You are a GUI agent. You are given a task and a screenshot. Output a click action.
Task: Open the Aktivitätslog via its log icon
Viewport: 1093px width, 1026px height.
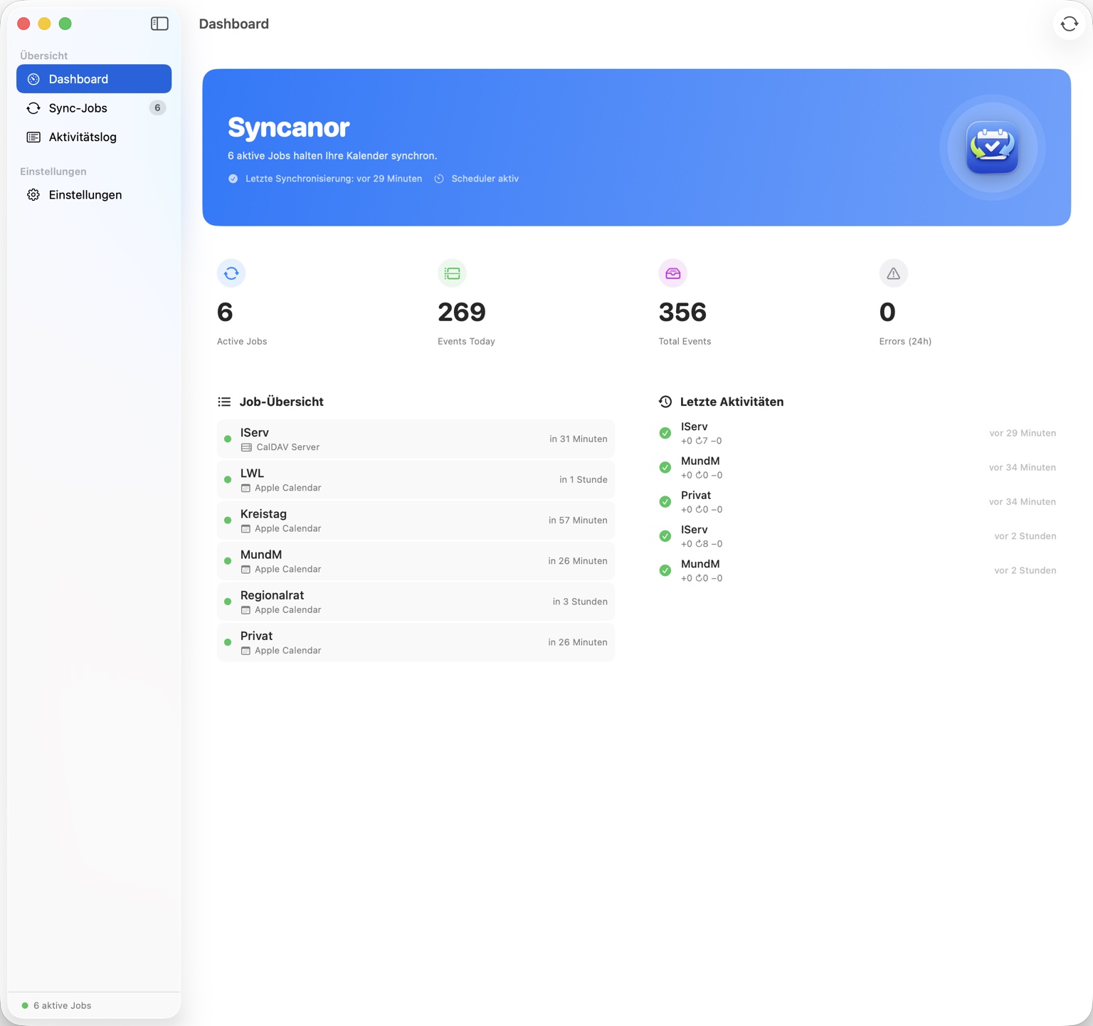pos(33,137)
